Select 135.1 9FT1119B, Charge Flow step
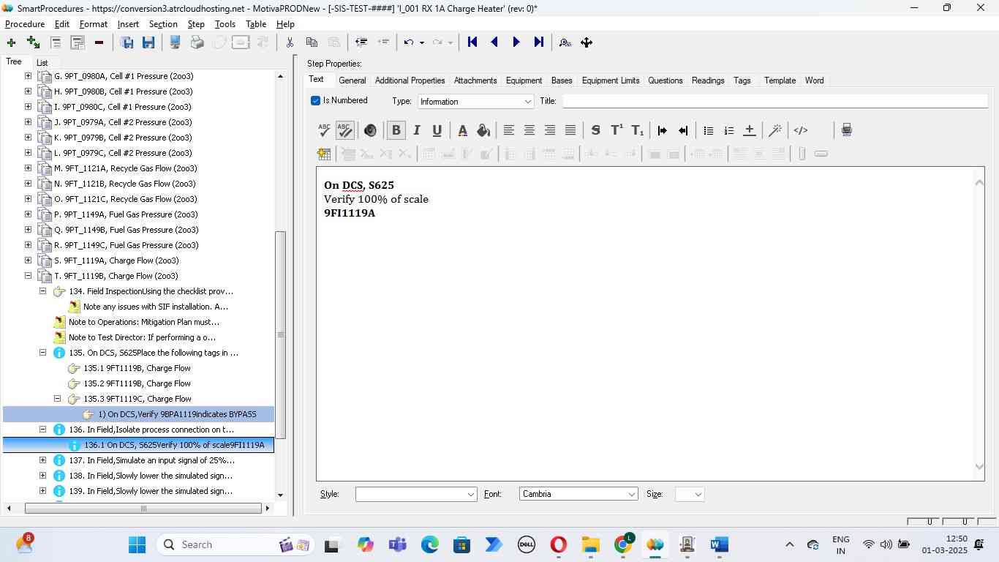Screen dimensions: 999x562 [137, 368]
